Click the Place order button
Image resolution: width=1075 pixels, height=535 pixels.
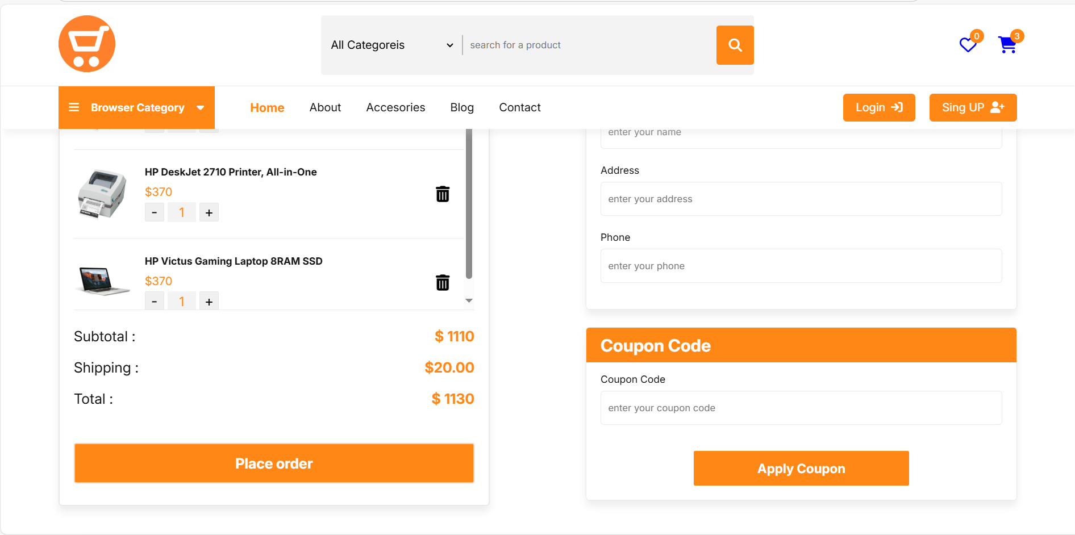[273, 463]
